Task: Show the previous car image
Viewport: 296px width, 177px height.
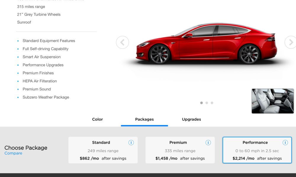Action: coord(123,42)
